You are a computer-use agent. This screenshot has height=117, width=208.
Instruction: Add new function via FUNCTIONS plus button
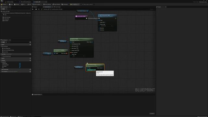[30, 54]
